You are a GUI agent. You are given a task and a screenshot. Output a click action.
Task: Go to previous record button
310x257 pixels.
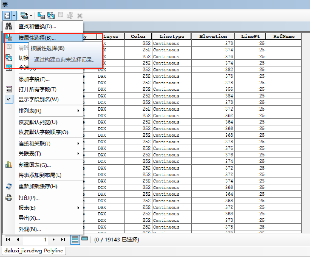[x=18, y=240]
